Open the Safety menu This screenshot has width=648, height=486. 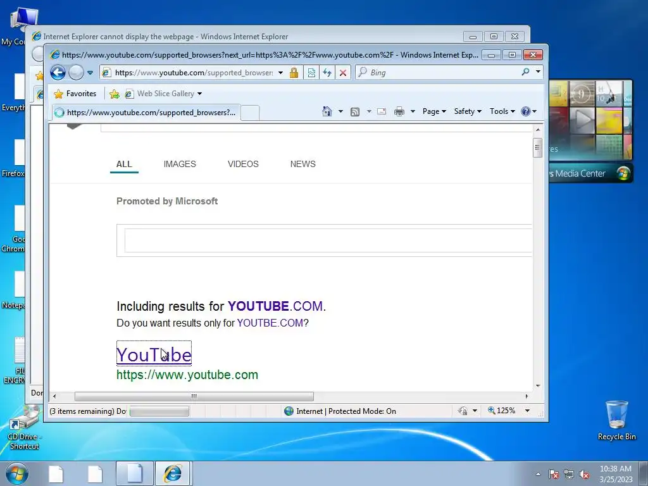[x=468, y=111]
